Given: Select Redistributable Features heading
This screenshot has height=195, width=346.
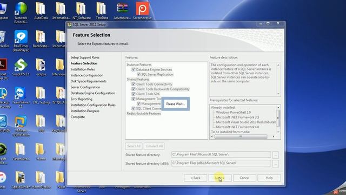Looking at the screenshot, I should [x=144, y=113].
